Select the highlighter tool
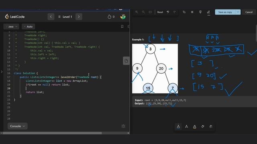 coord(194,126)
